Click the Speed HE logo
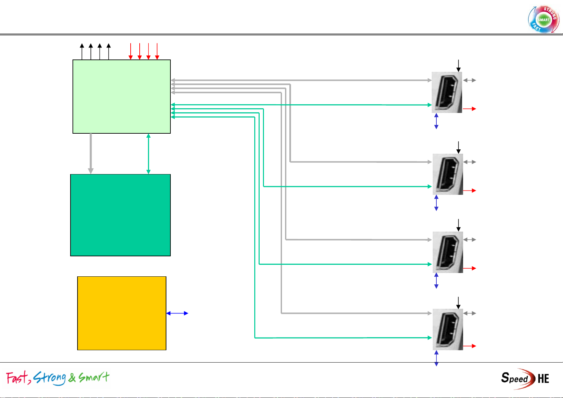The height and width of the screenshot is (398, 563). [525, 379]
